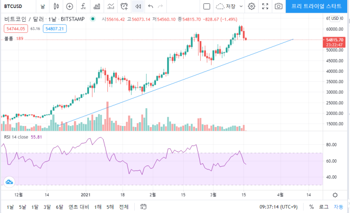Click the 비트코인 / 달러 chart title

point(24,19)
